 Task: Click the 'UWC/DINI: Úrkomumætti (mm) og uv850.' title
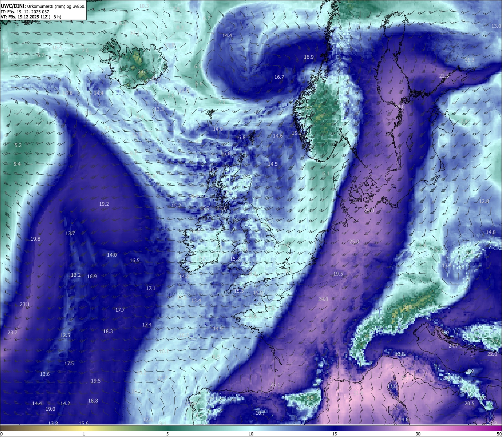pyautogui.click(x=43, y=6)
